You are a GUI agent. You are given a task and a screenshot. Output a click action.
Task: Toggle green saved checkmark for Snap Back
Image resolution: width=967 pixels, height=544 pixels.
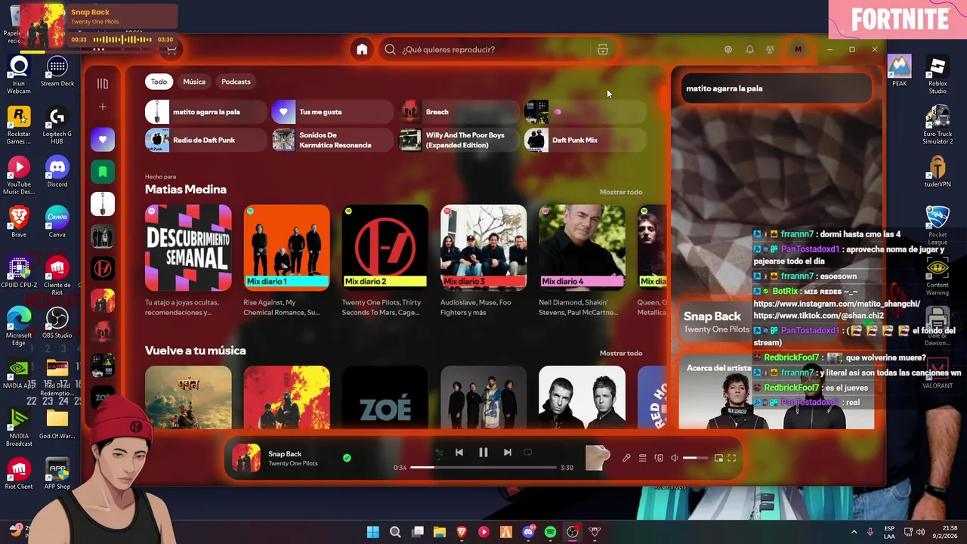coord(347,458)
